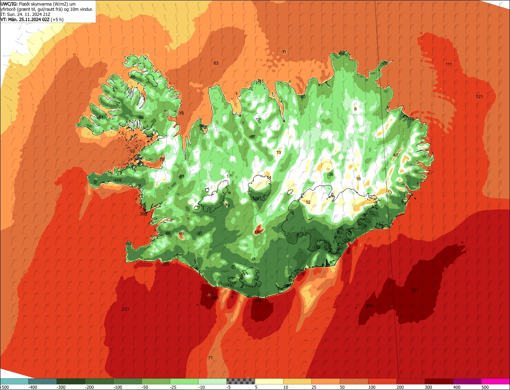Click the '65' value in northern Westfjords
This screenshot has width=510, height=390.
click(x=133, y=77)
